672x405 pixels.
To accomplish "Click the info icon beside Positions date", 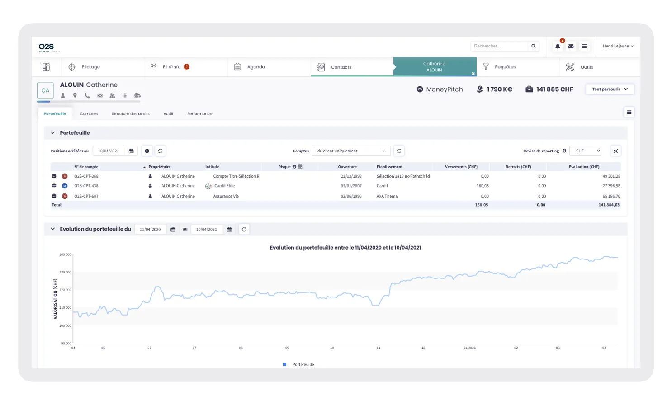I will tap(147, 151).
